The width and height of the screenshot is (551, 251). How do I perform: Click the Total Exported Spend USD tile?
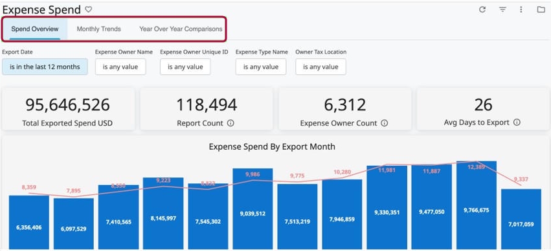tap(68, 109)
